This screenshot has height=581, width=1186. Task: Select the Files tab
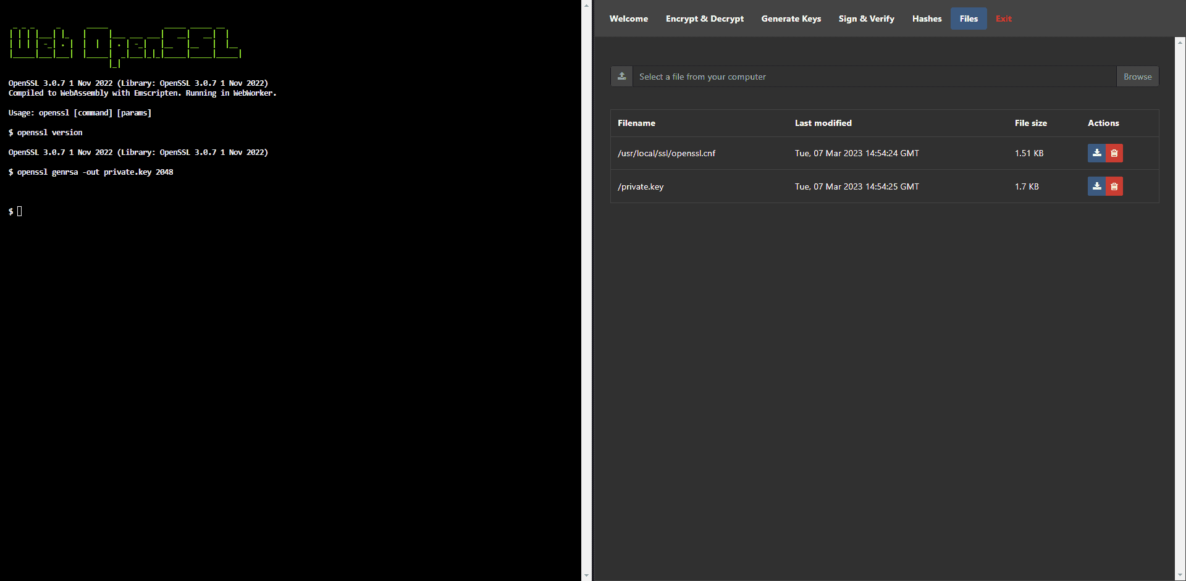coord(969,19)
